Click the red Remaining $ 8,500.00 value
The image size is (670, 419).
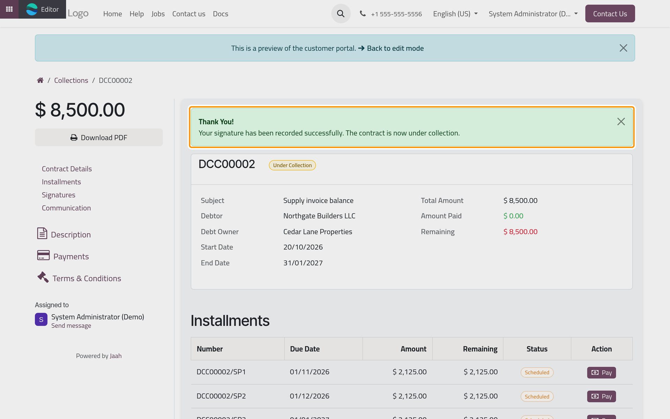coord(520,231)
